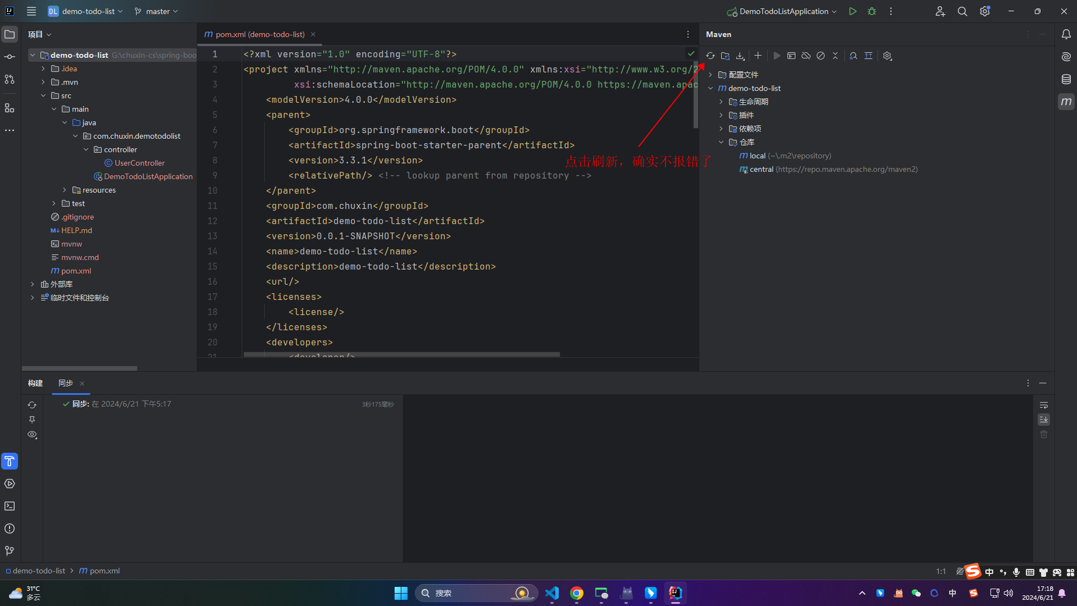Toggle Maven tool window button
The height and width of the screenshot is (606, 1077).
pyautogui.click(x=1066, y=102)
